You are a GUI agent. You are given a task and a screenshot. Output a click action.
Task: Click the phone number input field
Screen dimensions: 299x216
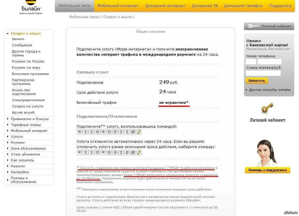click(x=269, y=62)
